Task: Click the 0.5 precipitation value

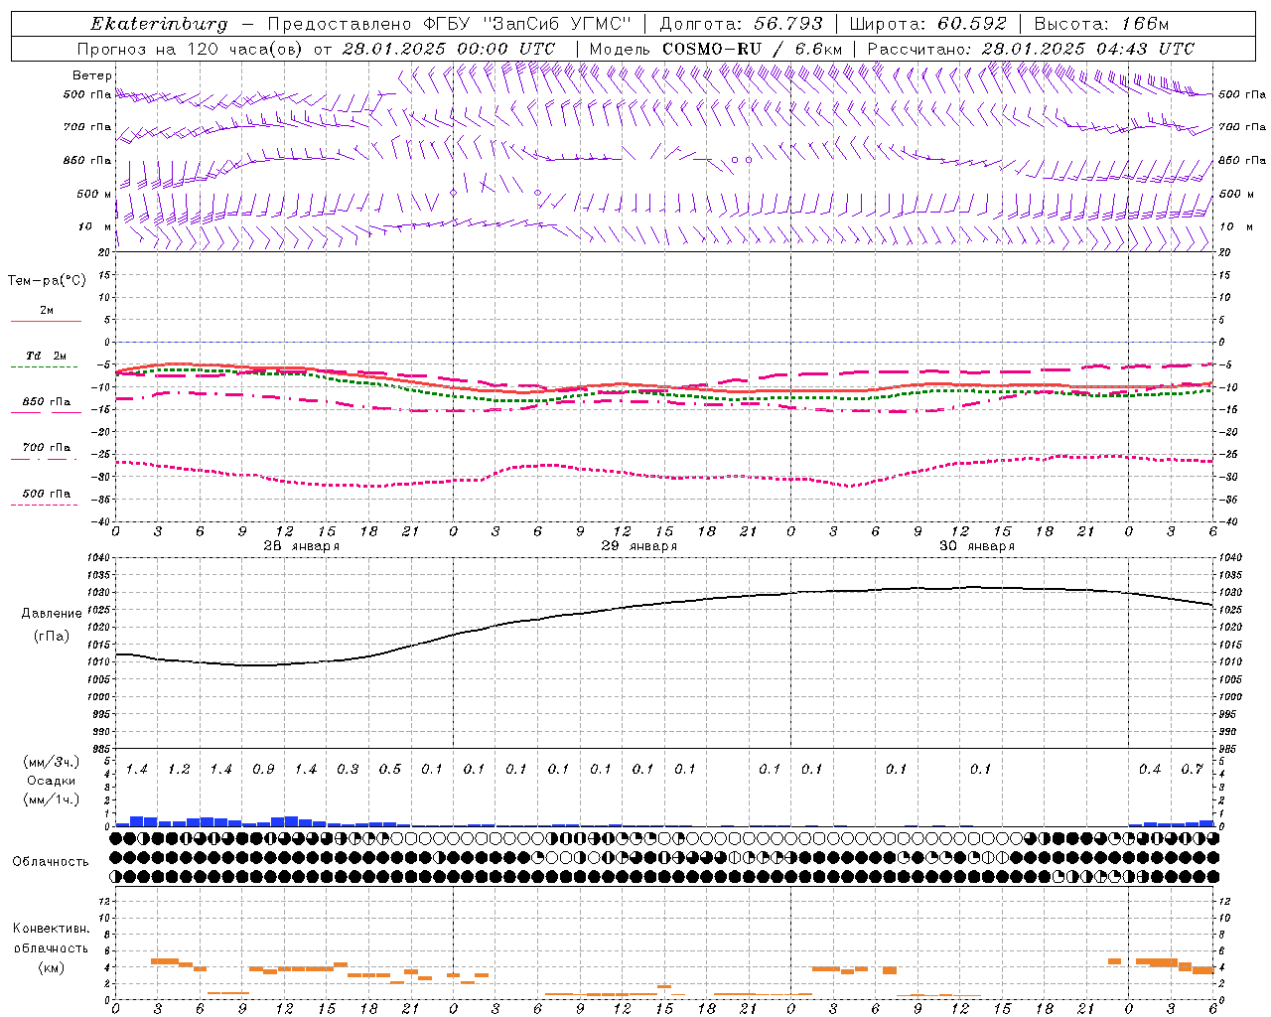Action: pos(390,770)
